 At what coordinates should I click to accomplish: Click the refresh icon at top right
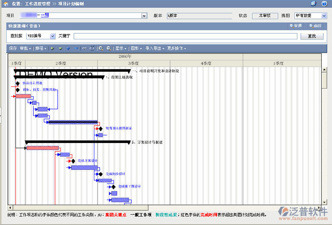point(314,4)
